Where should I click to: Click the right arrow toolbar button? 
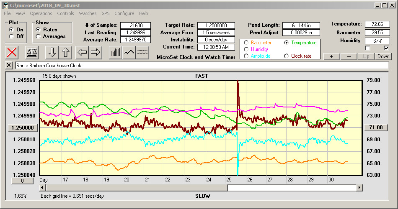[x=96, y=52]
